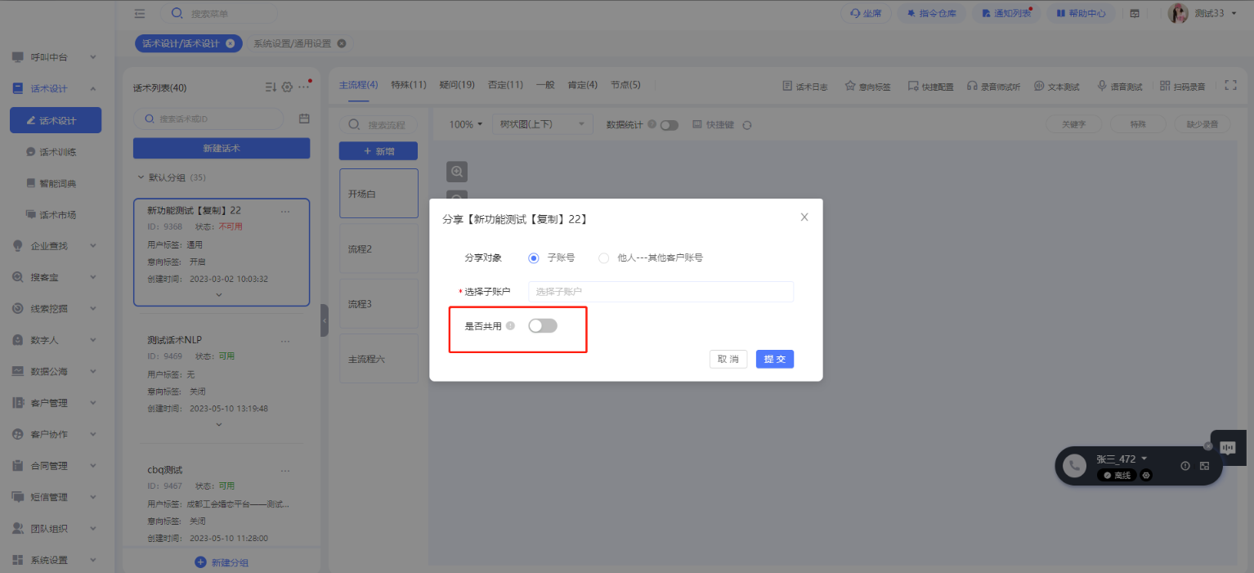Click the calendar icon beside script search
The width and height of the screenshot is (1254, 573).
pos(304,119)
